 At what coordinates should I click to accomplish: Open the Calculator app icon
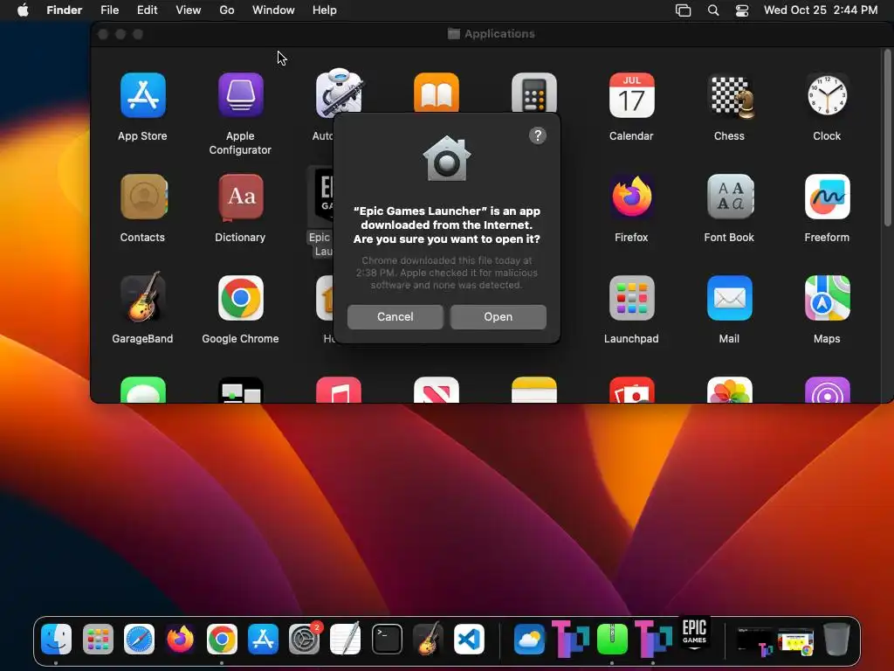[x=533, y=93]
